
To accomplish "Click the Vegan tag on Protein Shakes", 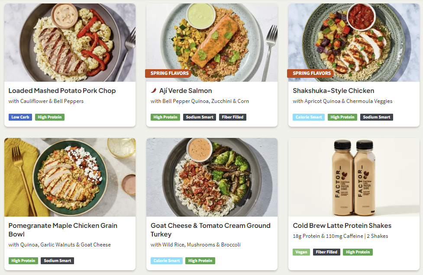I will (x=301, y=252).
